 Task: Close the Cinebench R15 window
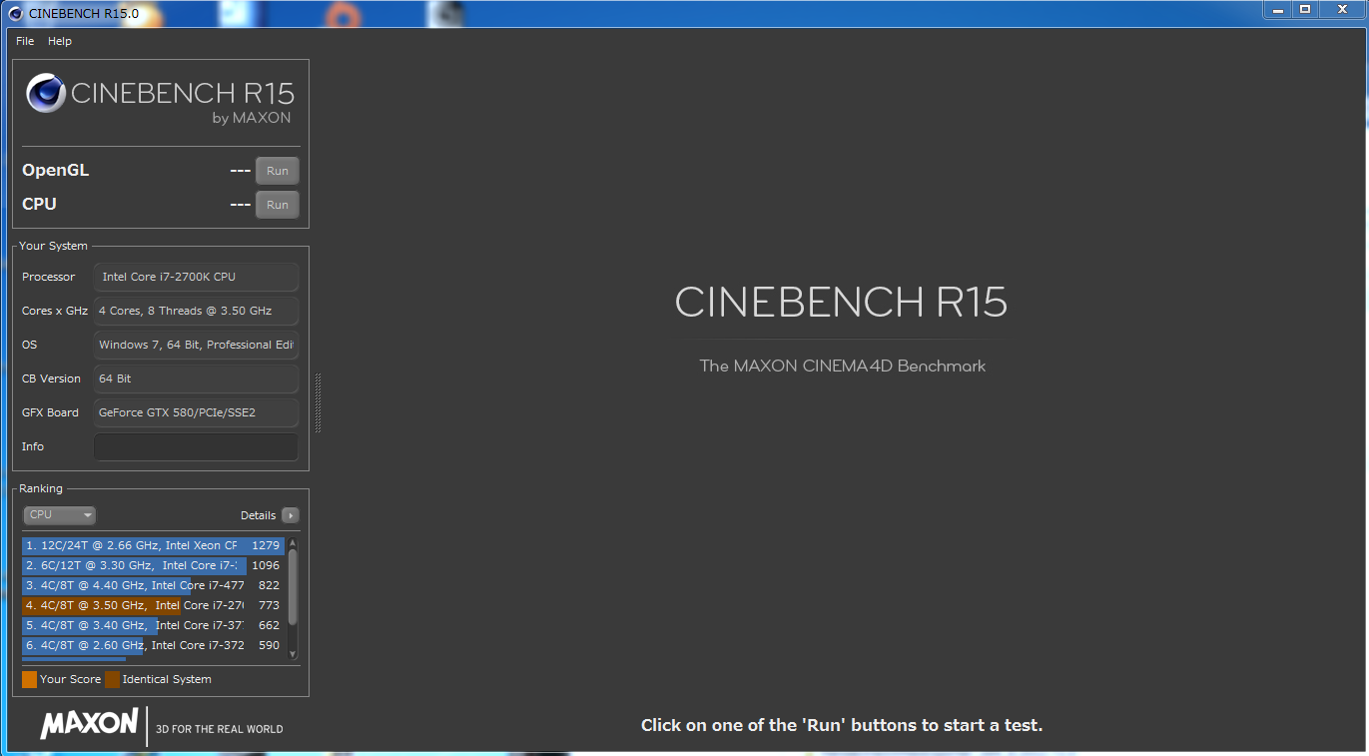pyautogui.click(x=1342, y=9)
